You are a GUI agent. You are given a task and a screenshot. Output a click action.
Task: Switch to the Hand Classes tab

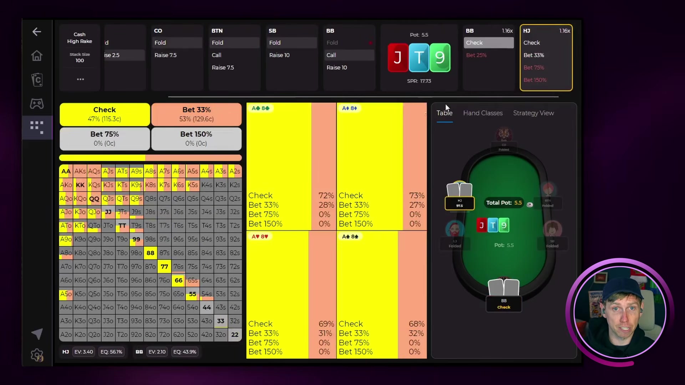point(483,113)
